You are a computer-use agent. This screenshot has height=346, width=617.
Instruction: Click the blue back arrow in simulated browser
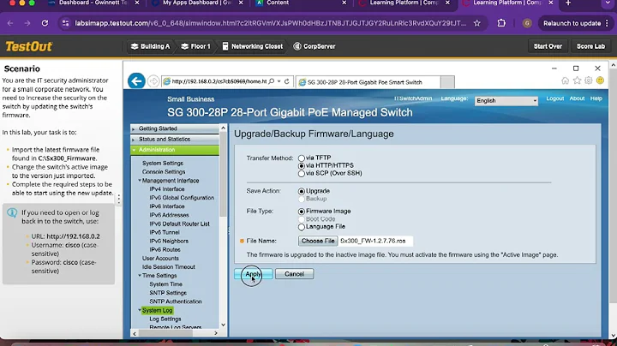pos(136,81)
